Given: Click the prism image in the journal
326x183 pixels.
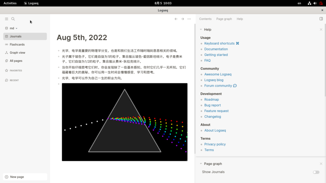Looking at the screenshot, I should tap(124, 122).
